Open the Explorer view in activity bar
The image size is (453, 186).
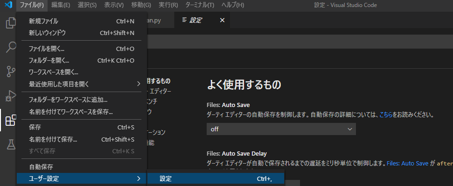coord(11,23)
